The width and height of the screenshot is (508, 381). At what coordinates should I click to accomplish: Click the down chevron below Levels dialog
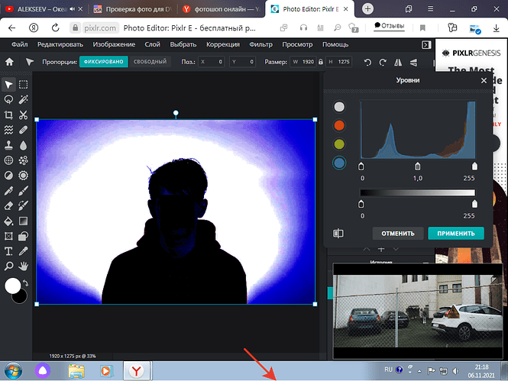click(x=396, y=249)
